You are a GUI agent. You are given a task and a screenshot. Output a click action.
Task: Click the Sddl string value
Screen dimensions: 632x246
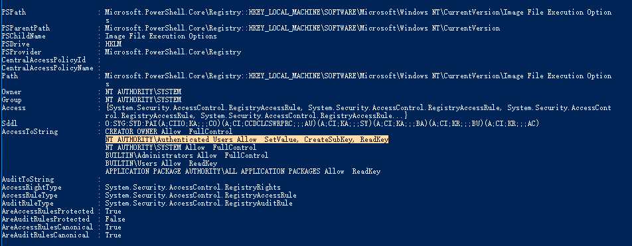point(322,123)
